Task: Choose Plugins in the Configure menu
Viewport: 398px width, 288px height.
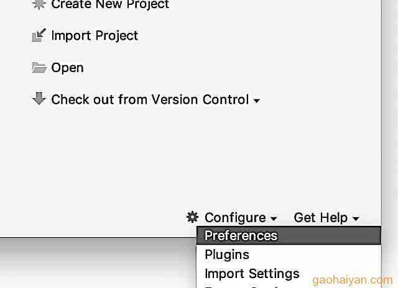Action: pyautogui.click(x=289, y=254)
